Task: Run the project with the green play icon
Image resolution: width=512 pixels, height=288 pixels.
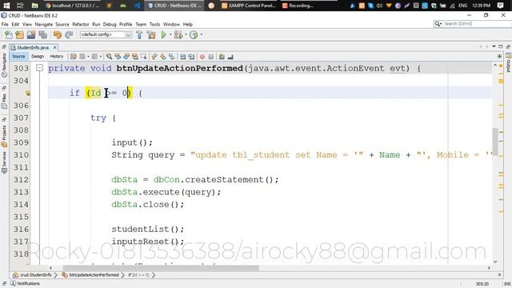Action: coord(163,34)
